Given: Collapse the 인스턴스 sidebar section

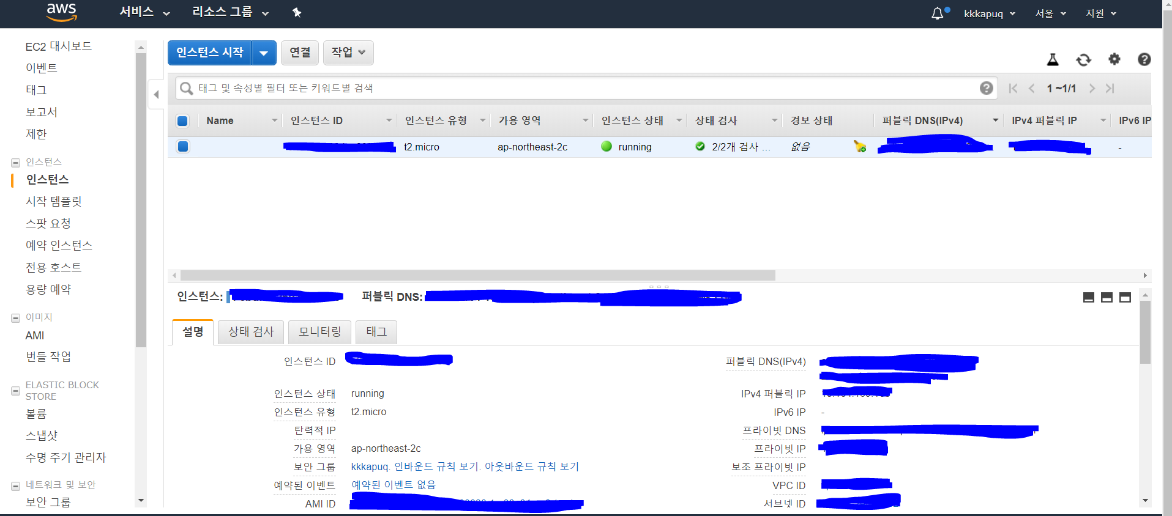Looking at the screenshot, I should click(x=16, y=163).
